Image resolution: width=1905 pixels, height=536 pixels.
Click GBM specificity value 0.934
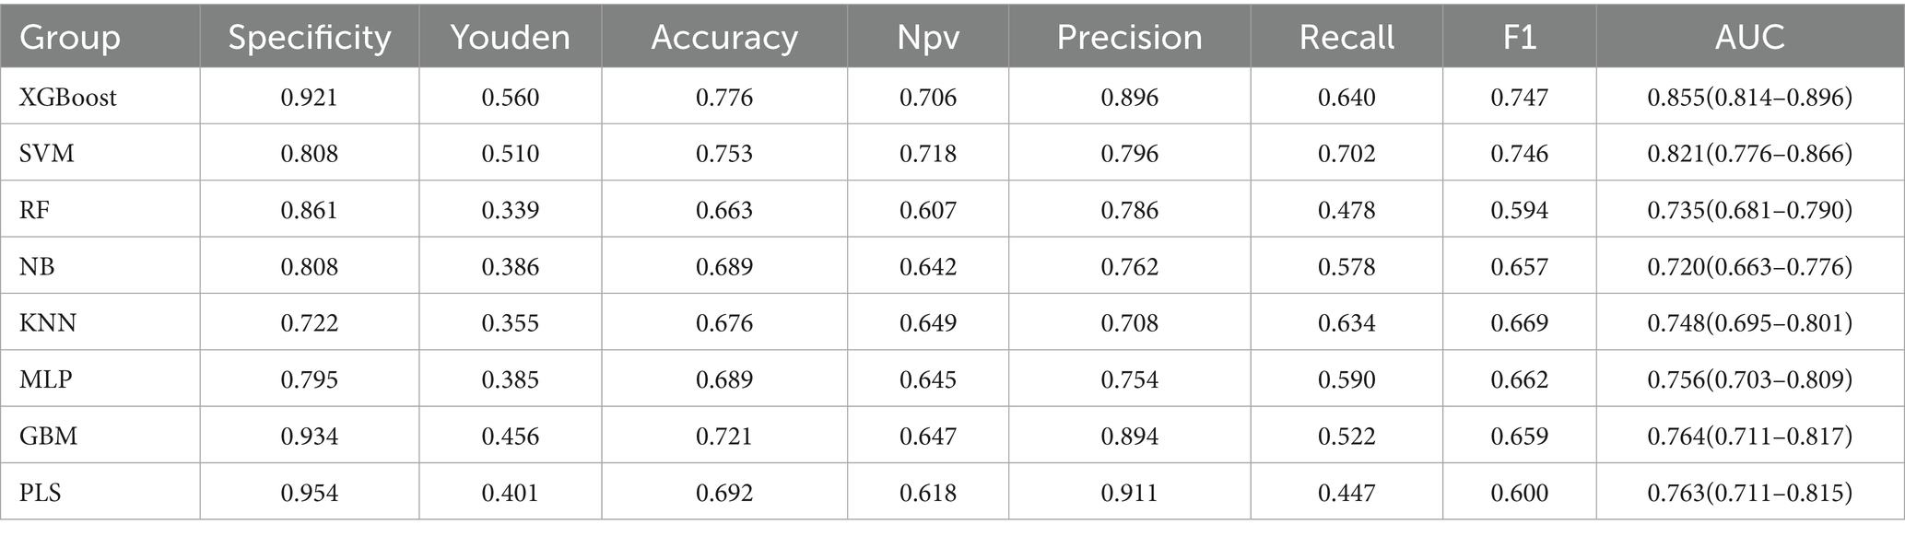coord(310,436)
